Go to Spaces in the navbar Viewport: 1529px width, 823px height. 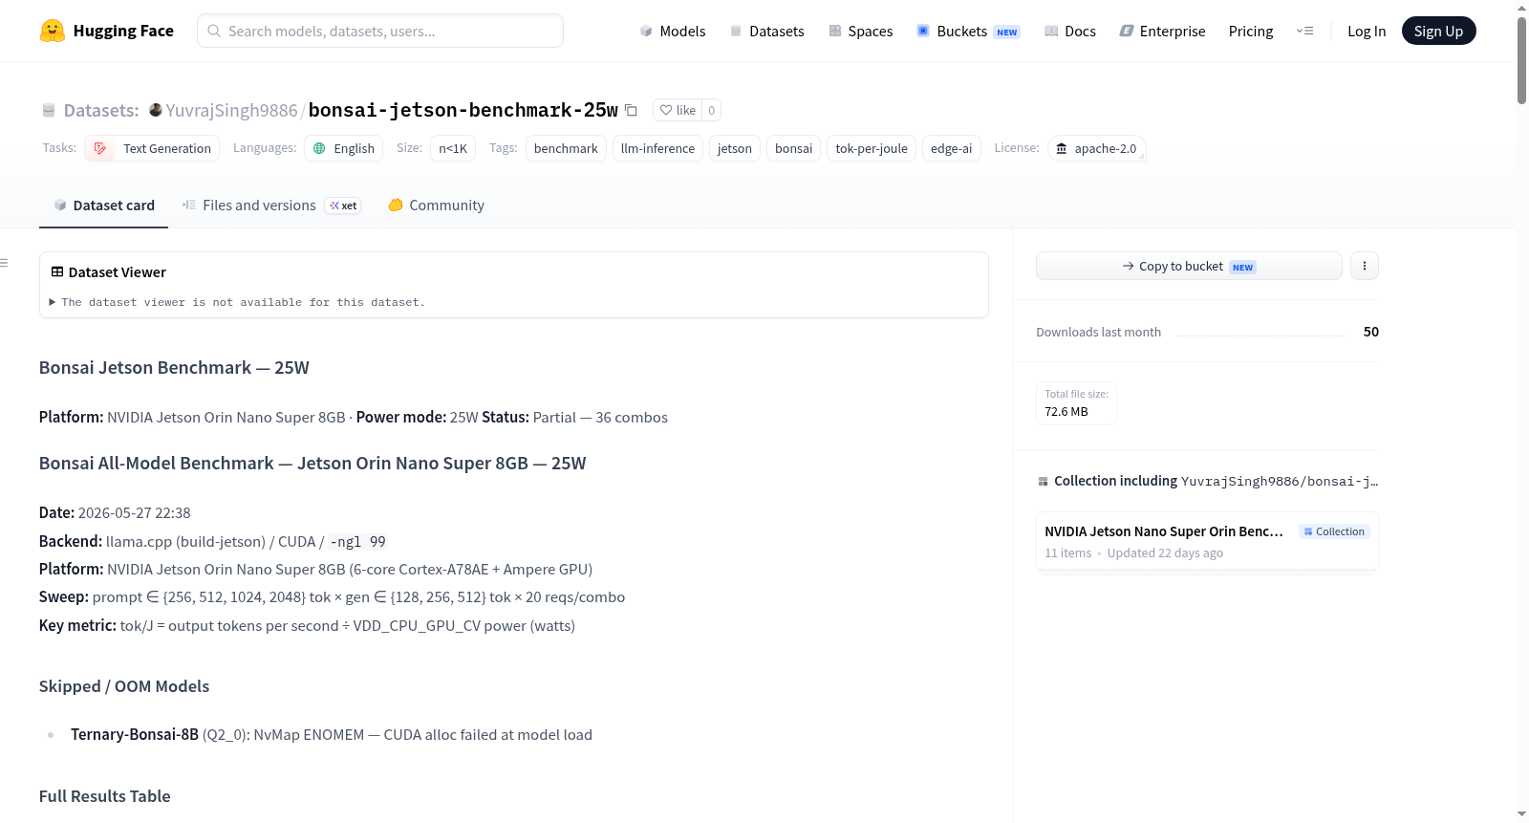pos(860,31)
